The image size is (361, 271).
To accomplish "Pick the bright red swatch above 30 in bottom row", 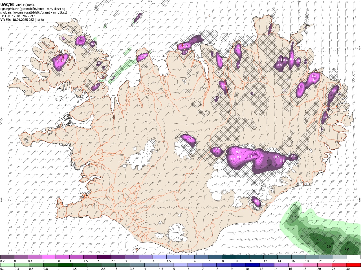I will [353, 265].
